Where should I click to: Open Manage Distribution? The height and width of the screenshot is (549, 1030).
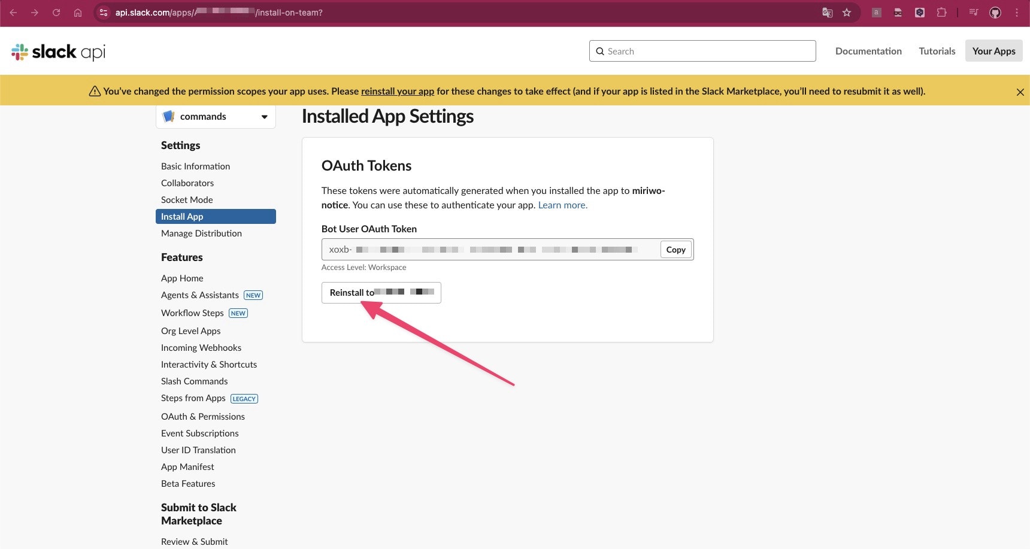[x=201, y=233]
